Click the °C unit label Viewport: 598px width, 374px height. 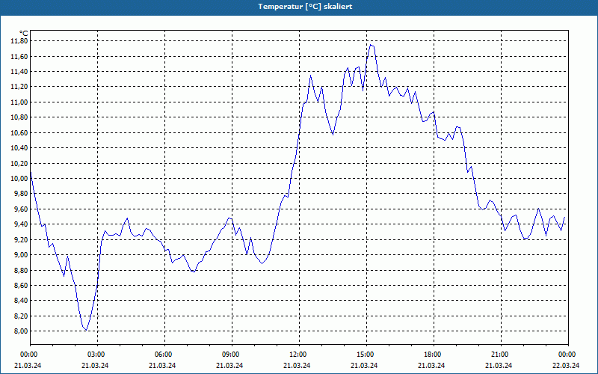[23, 34]
